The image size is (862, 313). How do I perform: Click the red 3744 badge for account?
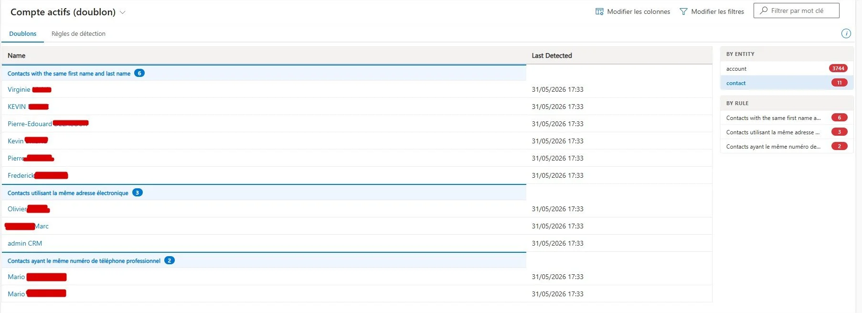tap(838, 68)
